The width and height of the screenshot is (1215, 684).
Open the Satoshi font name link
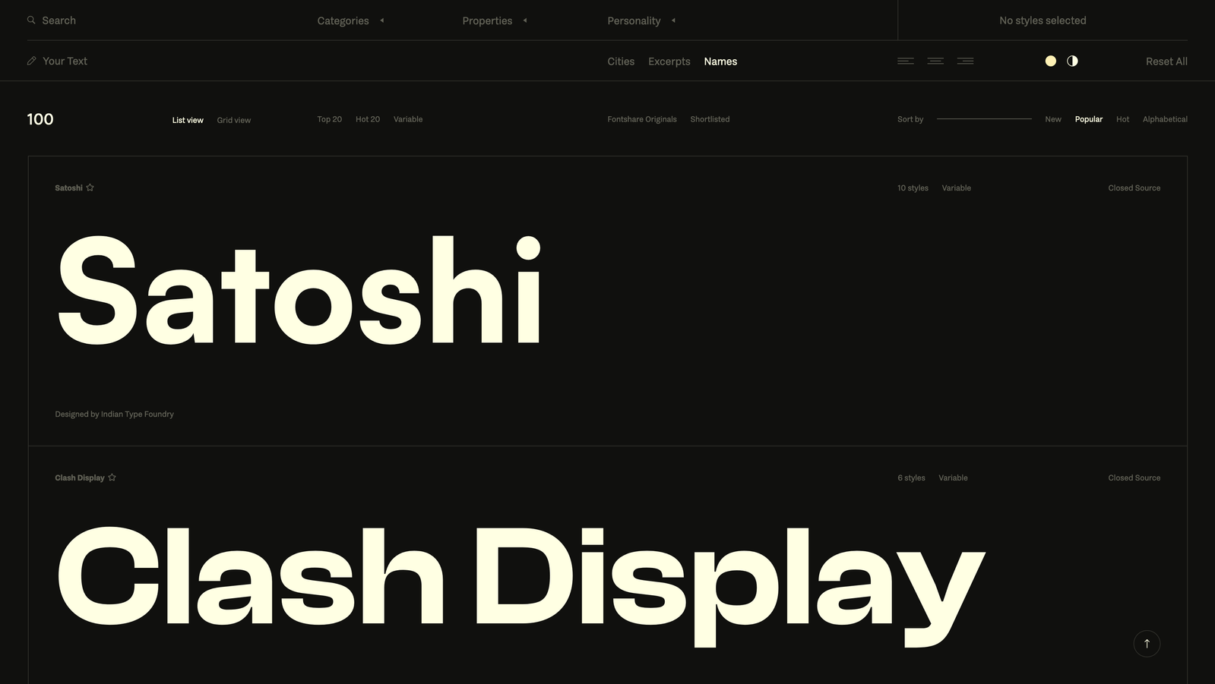tap(68, 188)
